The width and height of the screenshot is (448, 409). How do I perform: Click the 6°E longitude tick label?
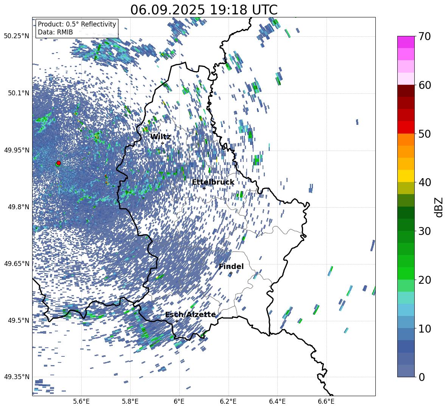pyautogui.click(x=179, y=401)
